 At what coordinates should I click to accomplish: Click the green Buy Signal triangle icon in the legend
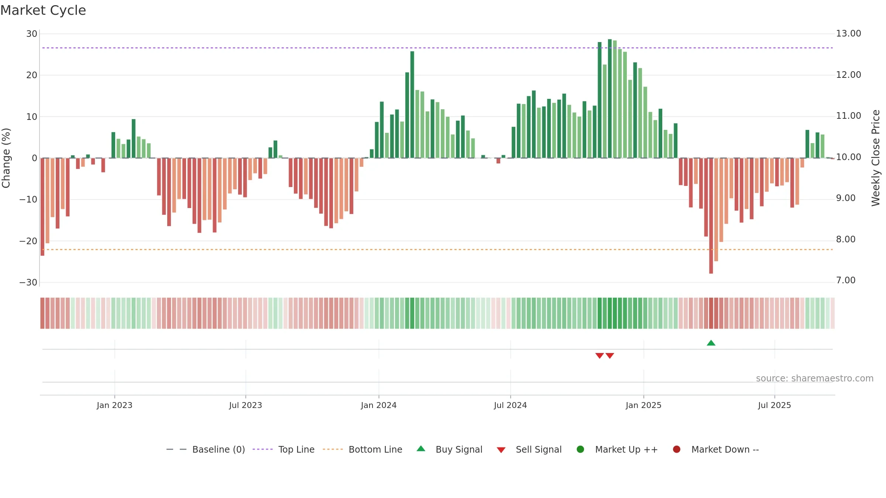point(421,449)
